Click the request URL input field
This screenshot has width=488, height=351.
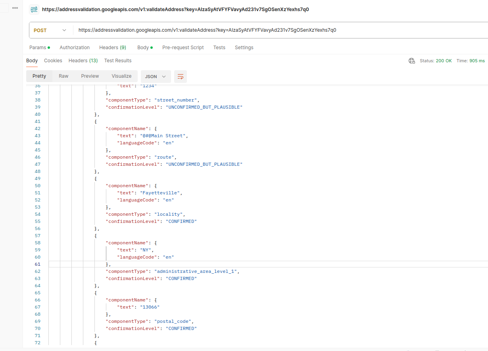[x=279, y=30]
